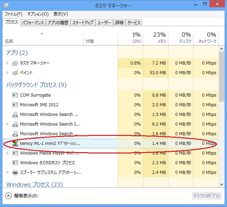227x207 pixels.
Task: Click the vertical scrollbar thumb
Action: [x=221, y=77]
